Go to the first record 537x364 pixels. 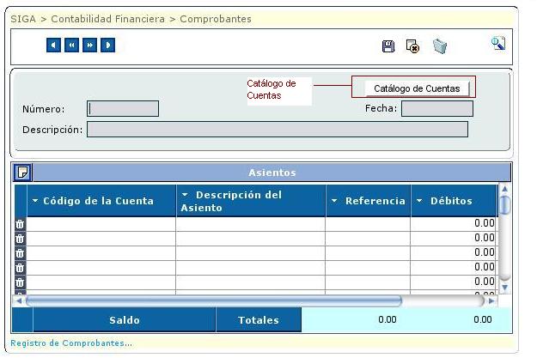tap(54, 45)
